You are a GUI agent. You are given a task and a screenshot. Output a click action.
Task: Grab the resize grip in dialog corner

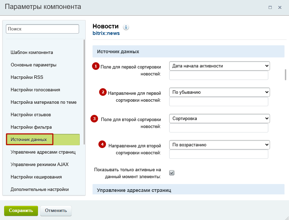tap(286, 218)
